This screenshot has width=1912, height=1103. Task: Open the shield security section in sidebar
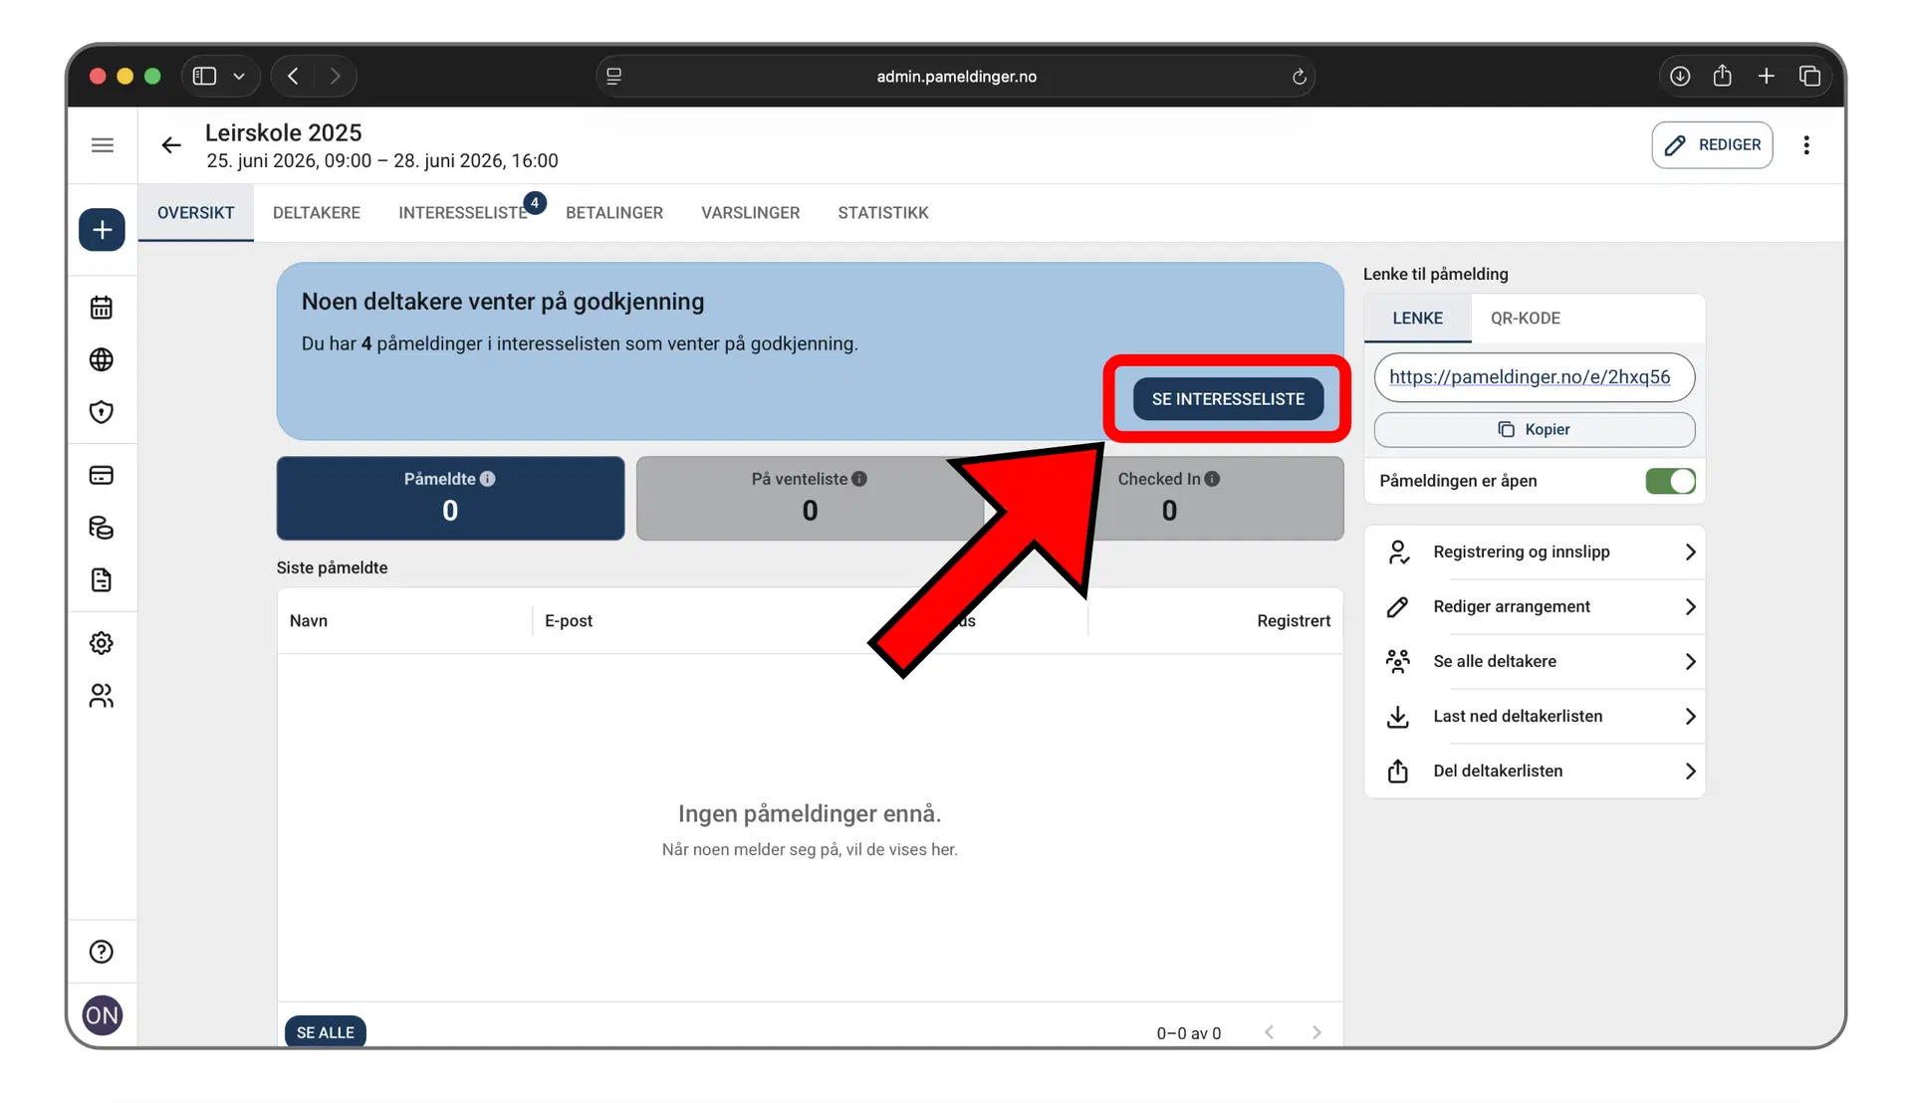tap(101, 411)
